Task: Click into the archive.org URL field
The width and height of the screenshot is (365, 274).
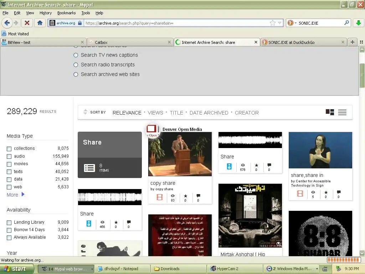Action: pyautogui.click(x=177, y=23)
